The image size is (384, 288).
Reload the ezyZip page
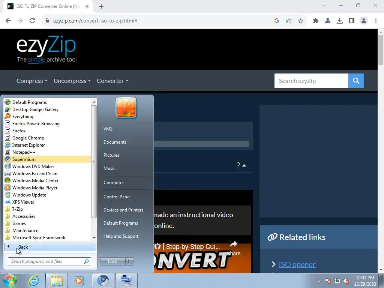tap(32, 21)
